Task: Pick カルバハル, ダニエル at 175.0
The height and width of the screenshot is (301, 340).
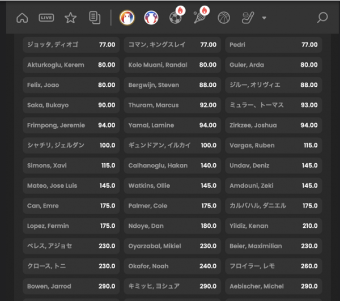Action: point(274,206)
